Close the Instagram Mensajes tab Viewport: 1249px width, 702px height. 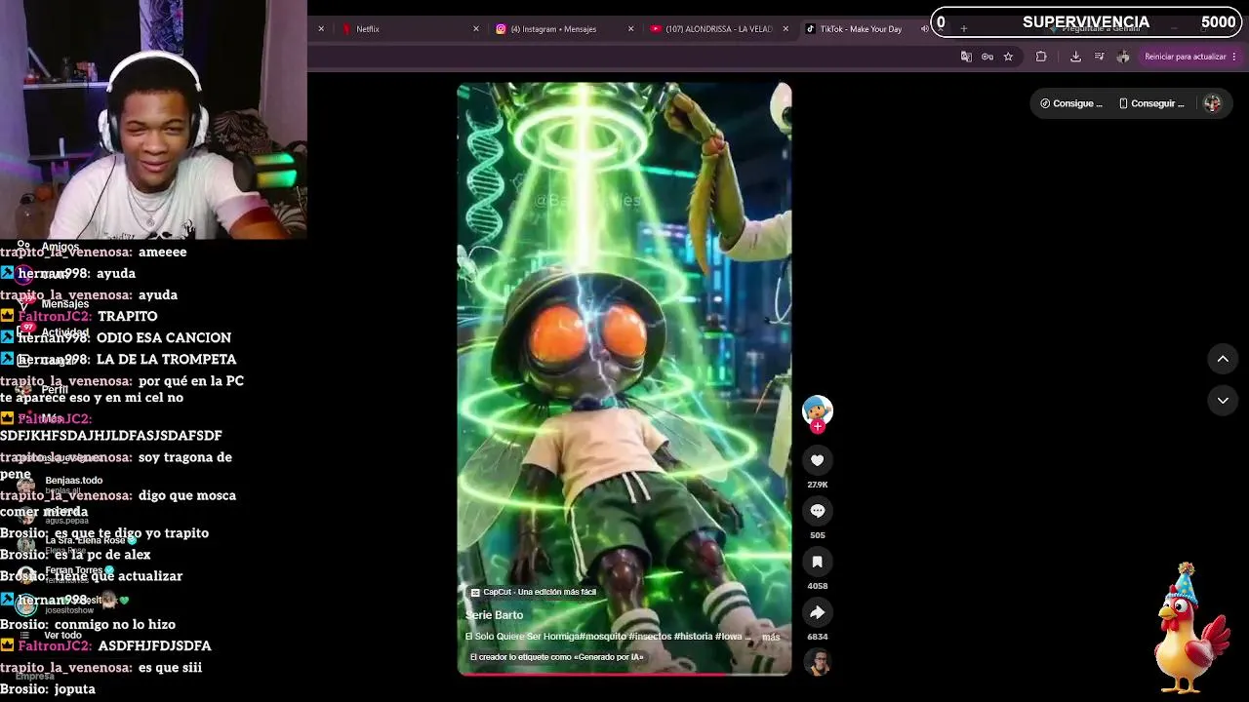click(630, 29)
